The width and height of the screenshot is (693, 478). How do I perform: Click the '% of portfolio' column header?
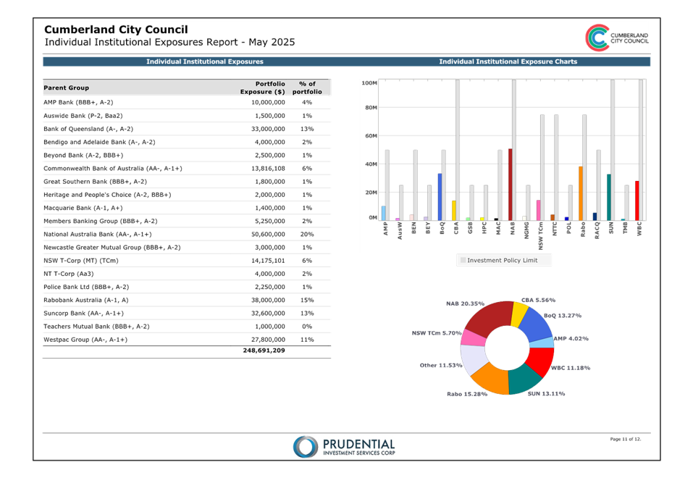coord(307,88)
